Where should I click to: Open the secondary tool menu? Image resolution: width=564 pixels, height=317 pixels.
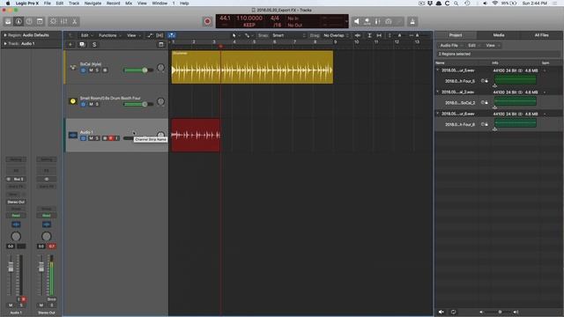pos(248,35)
